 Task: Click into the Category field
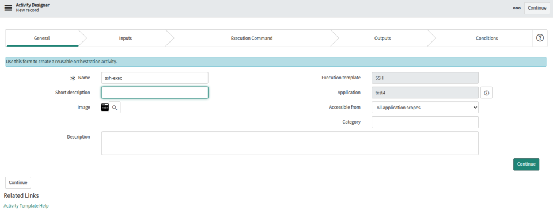(x=425, y=122)
